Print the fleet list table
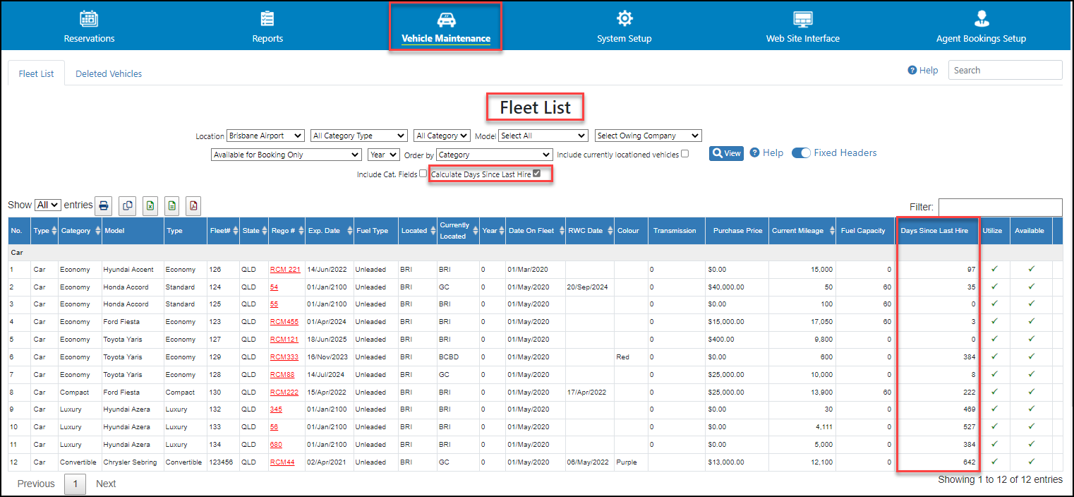 (104, 205)
